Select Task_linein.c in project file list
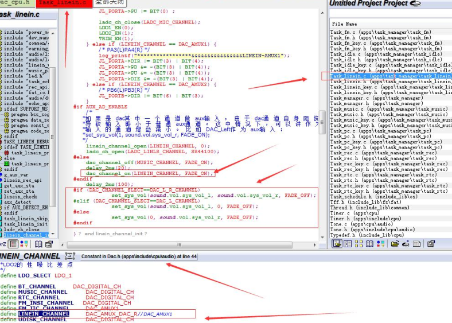This screenshot has height=323, width=452. (x=391, y=76)
